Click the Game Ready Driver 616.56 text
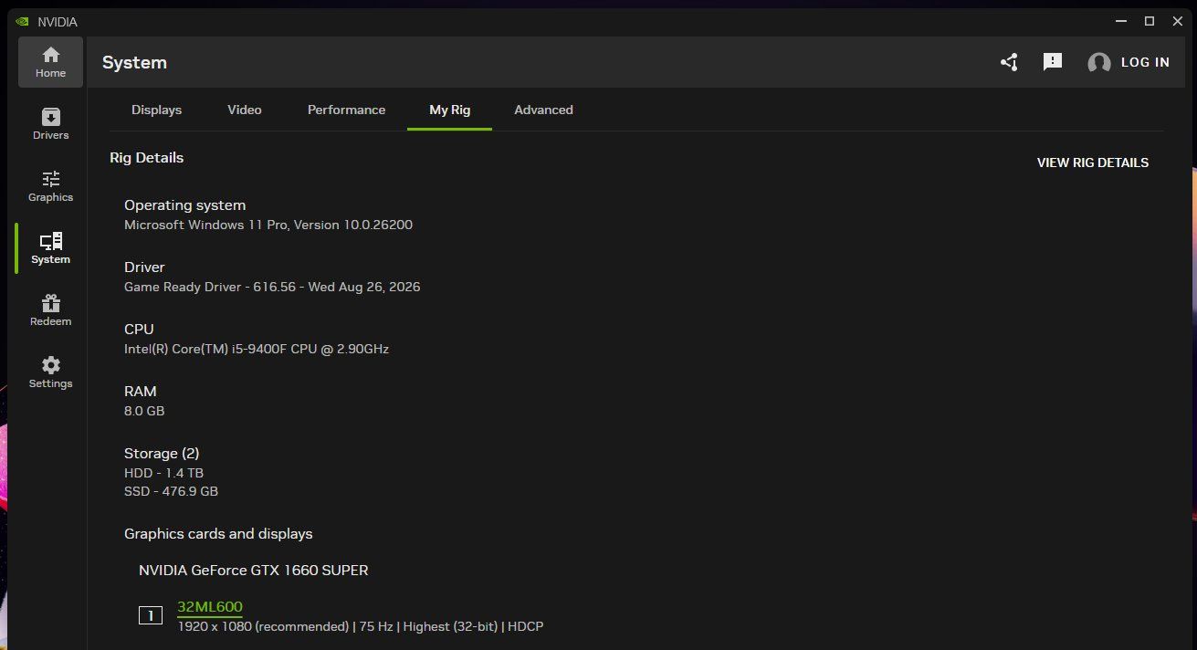The width and height of the screenshot is (1197, 650). click(x=272, y=287)
